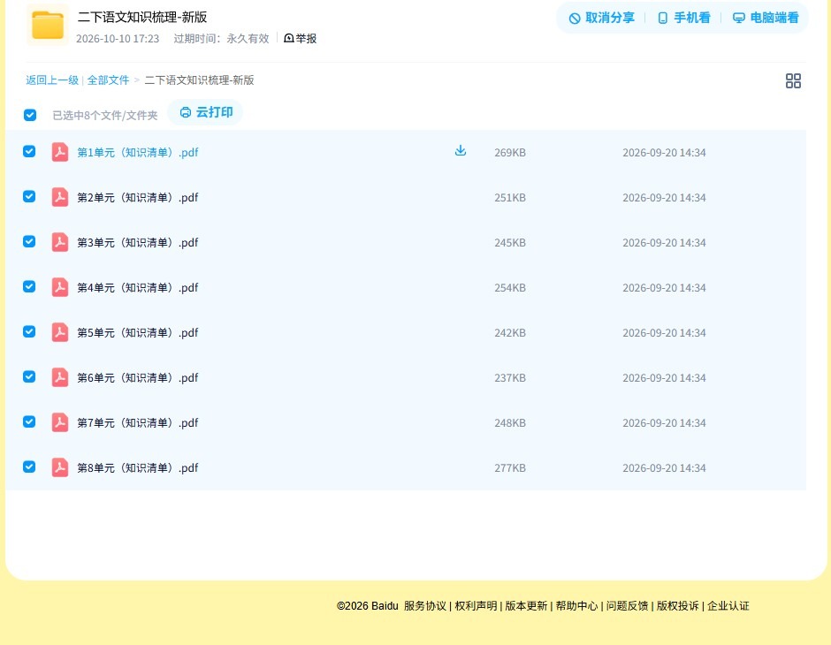The width and height of the screenshot is (831, 645).
Task: Uncheck 第1单元（知识清单）.pdf checkbox
Action: [x=29, y=151]
